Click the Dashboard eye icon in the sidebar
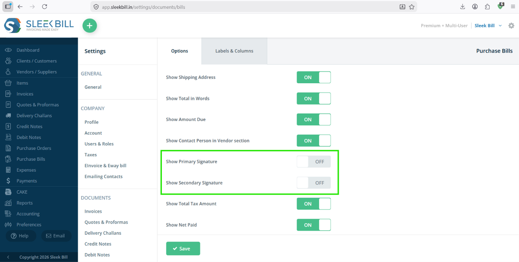 8,50
